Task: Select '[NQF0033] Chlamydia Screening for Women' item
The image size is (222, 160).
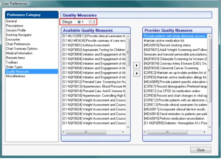Action: coord(175,59)
